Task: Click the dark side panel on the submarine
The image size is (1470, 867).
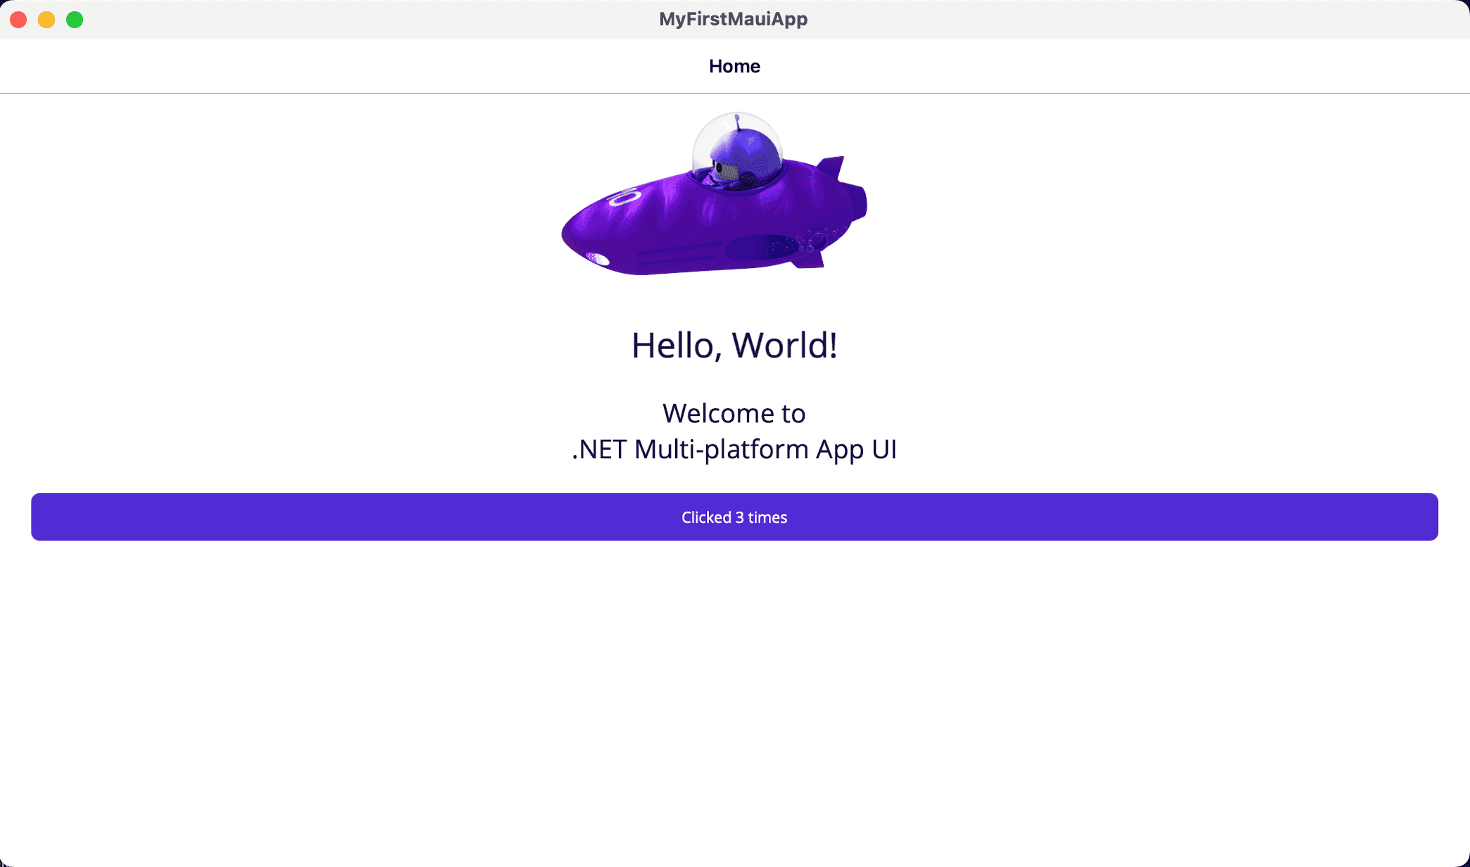Action: point(763,247)
